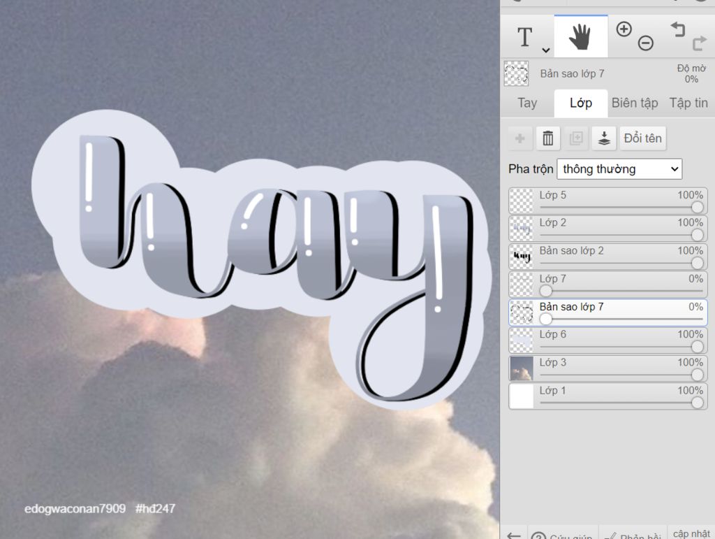Viewport: 715px width, 539px height.
Task: Switch to the Tập tin tab
Action: [688, 103]
